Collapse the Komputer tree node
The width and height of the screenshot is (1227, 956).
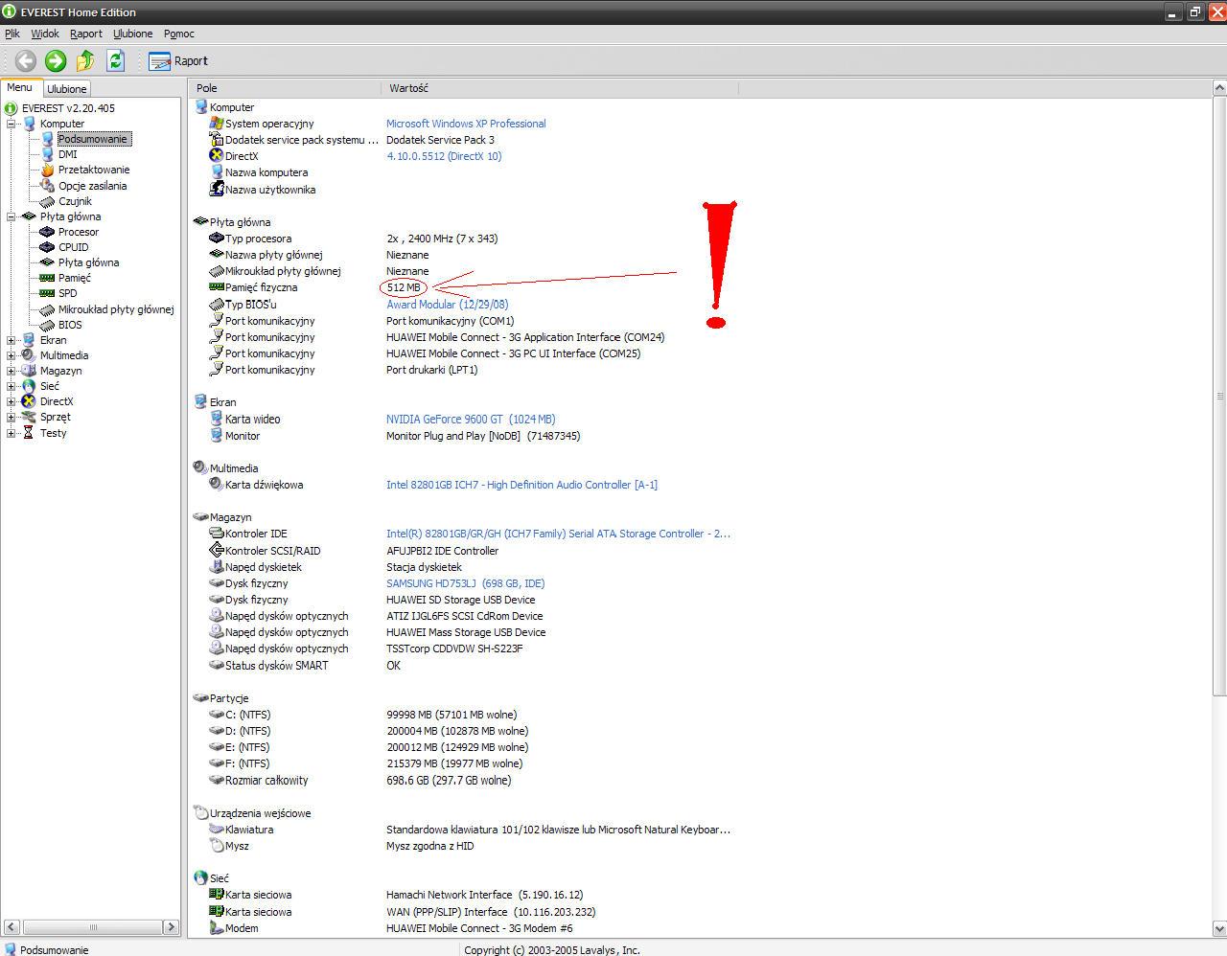point(11,124)
